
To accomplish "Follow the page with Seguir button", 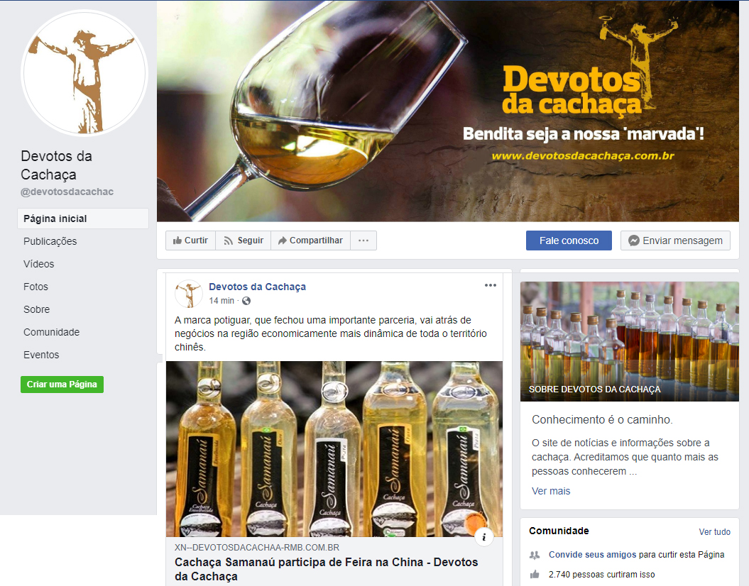I will click(244, 241).
